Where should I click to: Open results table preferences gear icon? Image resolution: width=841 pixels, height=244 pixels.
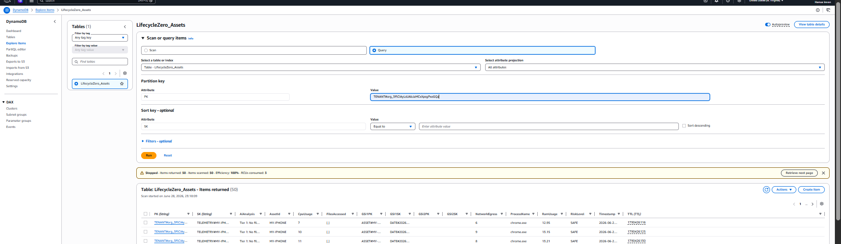822,204
